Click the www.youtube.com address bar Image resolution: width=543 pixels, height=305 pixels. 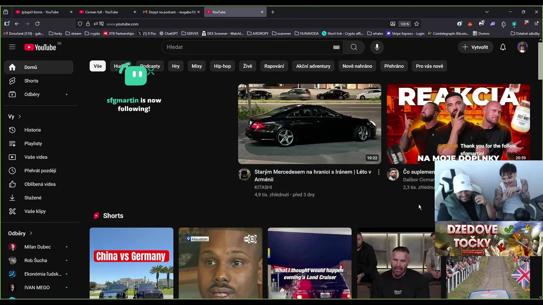click(x=246, y=24)
